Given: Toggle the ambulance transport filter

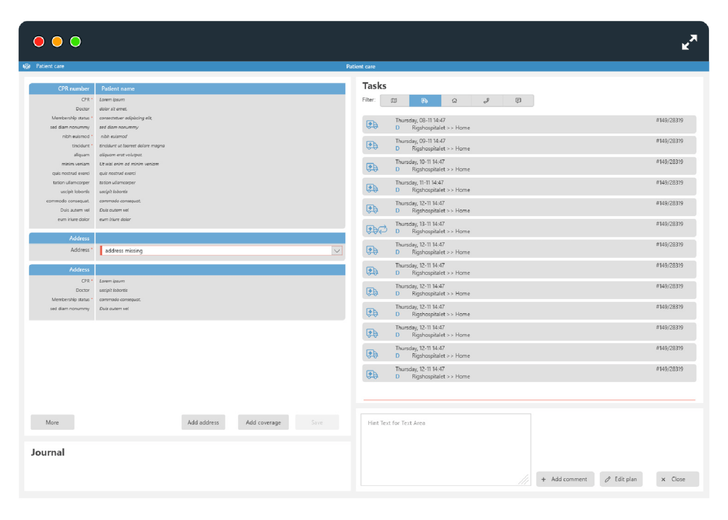Looking at the screenshot, I should [x=425, y=101].
